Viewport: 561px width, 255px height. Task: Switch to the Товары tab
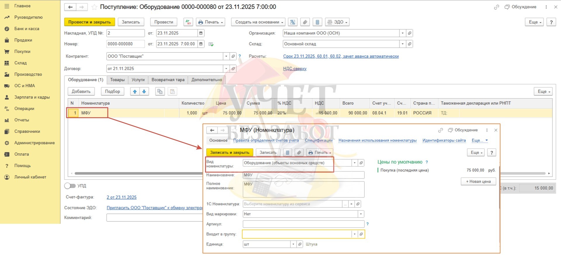[x=117, y=80]
